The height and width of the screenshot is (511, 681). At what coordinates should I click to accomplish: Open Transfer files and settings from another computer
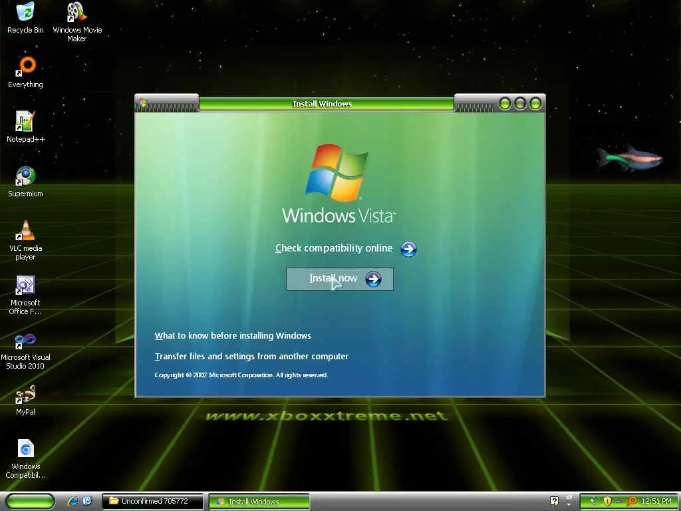coord(251,357)
